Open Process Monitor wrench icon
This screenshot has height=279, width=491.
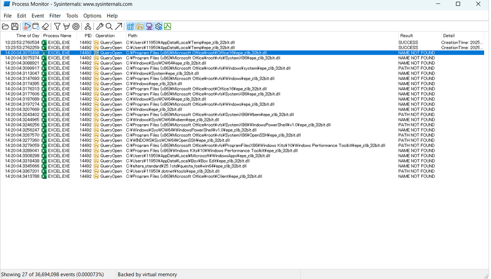pos(100,27)
